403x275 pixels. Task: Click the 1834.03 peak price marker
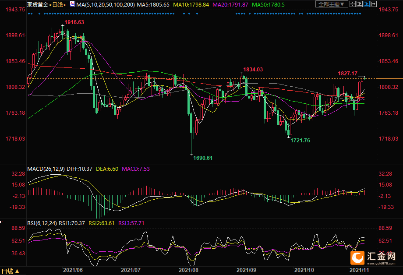click(253, 69)
